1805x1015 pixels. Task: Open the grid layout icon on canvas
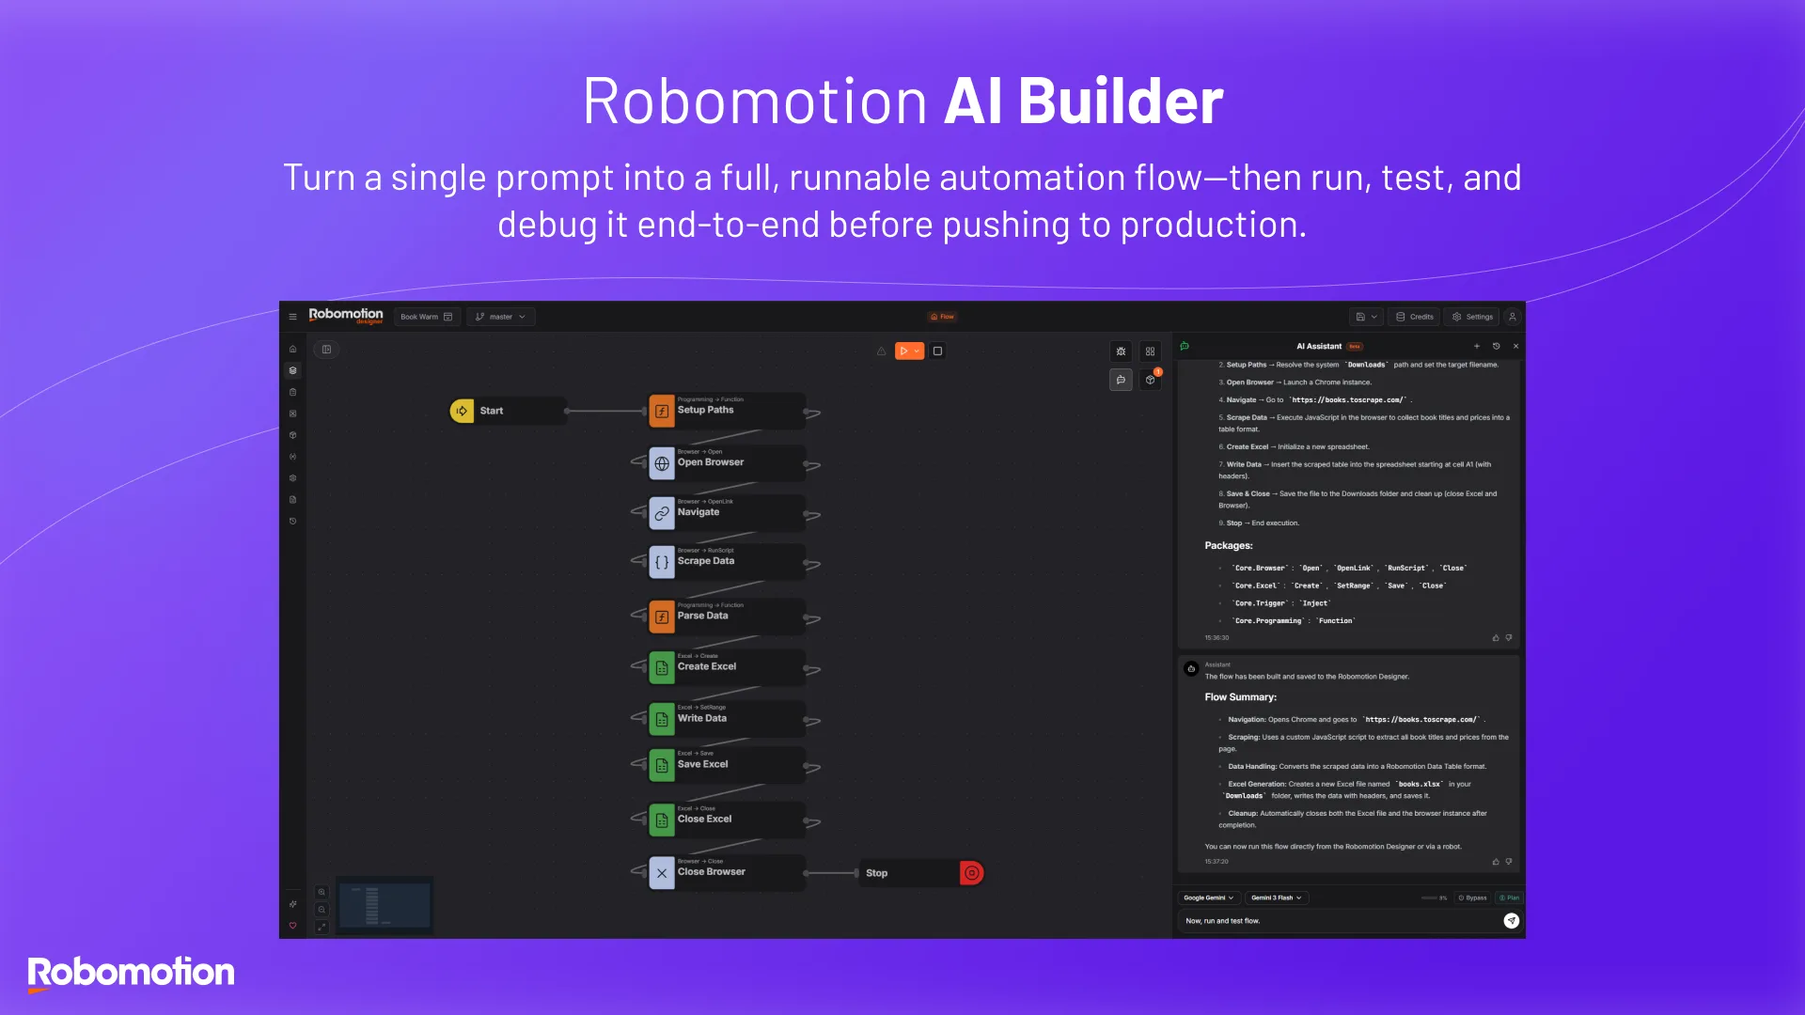tap(1150, 351)
